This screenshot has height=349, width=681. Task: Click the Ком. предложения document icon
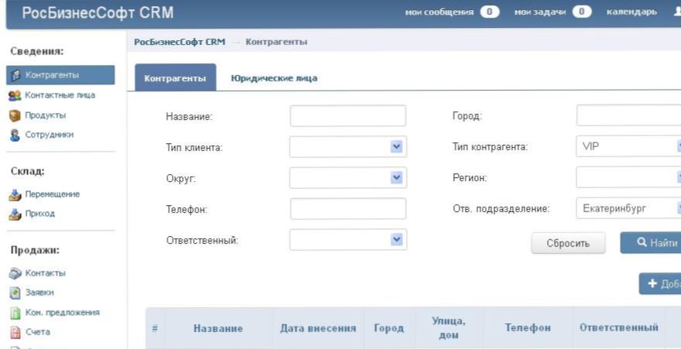tap(15, 313)
